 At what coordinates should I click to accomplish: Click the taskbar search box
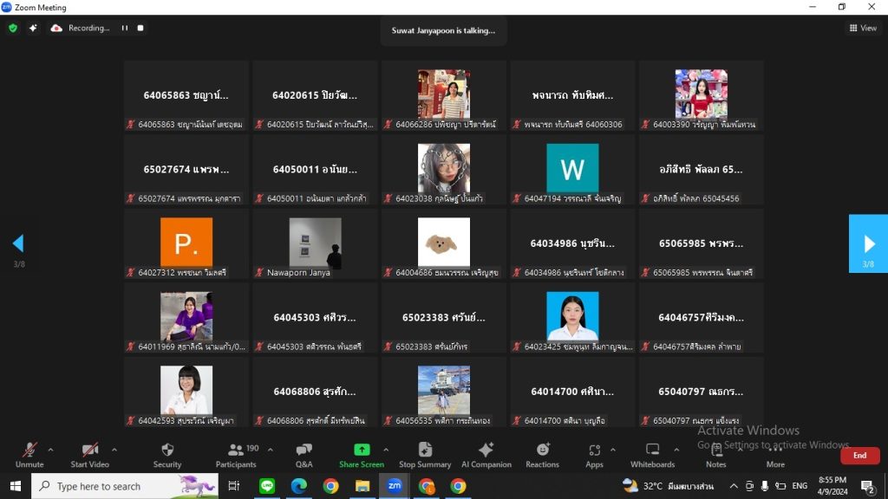tap(125, 486)
